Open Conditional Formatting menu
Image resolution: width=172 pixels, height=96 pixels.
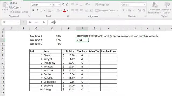pyautogui.click(x=154, y=8)
